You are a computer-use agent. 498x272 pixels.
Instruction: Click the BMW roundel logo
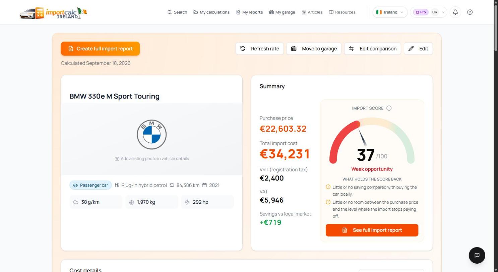coord(151,134)
